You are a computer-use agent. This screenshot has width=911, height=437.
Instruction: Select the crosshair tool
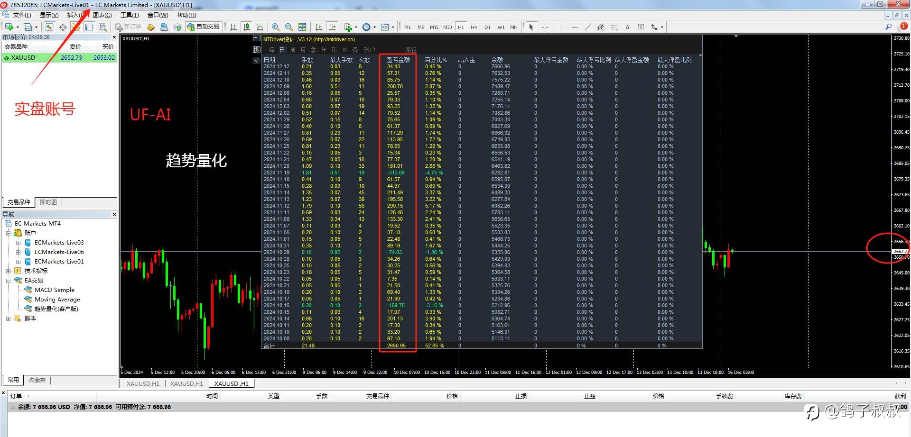coord(545,27)
